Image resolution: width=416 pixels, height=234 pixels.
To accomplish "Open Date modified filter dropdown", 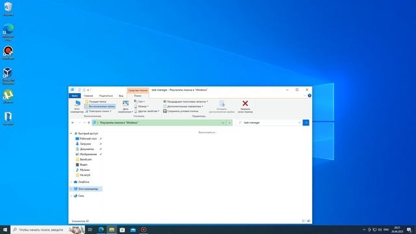I will 125,107.
